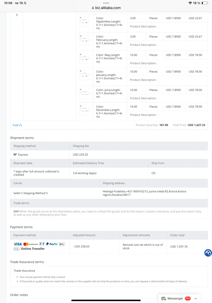Open the Messenger chat panel
This screenshot has height=303, width=212.
(x=175, y=298)
